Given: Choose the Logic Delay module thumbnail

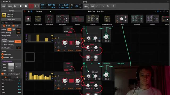Looking at the screenshot, I should (38, 19).
